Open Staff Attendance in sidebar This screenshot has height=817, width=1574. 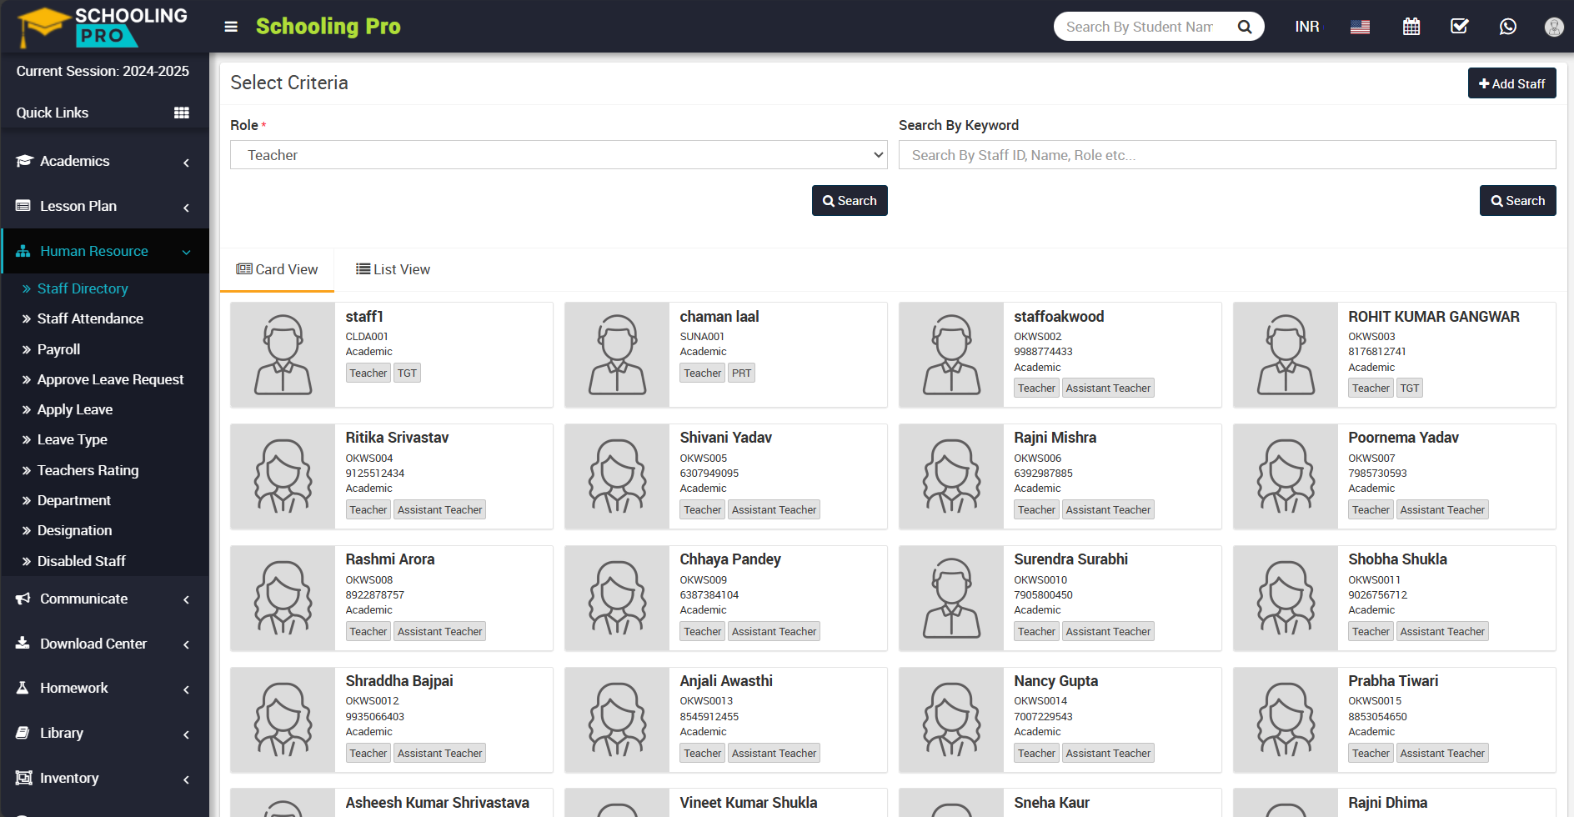90,318
